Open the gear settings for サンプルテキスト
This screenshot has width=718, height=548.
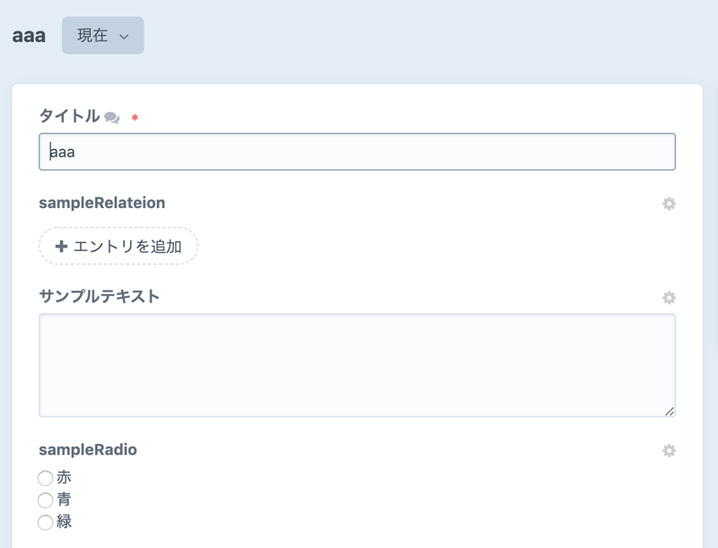669,298
